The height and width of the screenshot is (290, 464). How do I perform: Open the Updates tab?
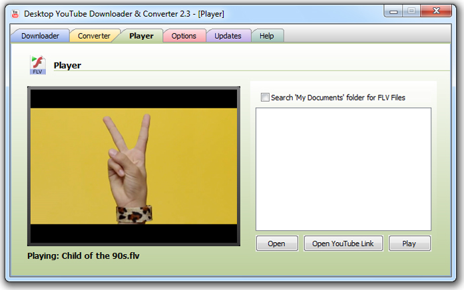228,36
